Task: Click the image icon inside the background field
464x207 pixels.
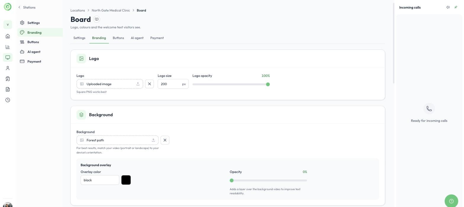Action: tap(82, 140)
